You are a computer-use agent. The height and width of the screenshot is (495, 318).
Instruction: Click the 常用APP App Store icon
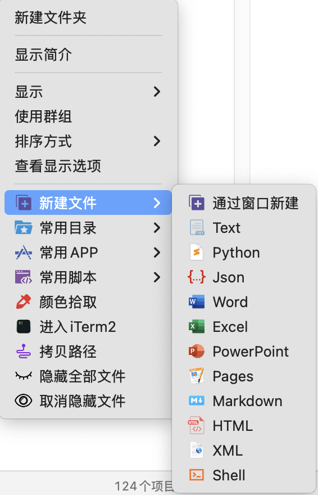pyautogui.click(x=24, y=253)
